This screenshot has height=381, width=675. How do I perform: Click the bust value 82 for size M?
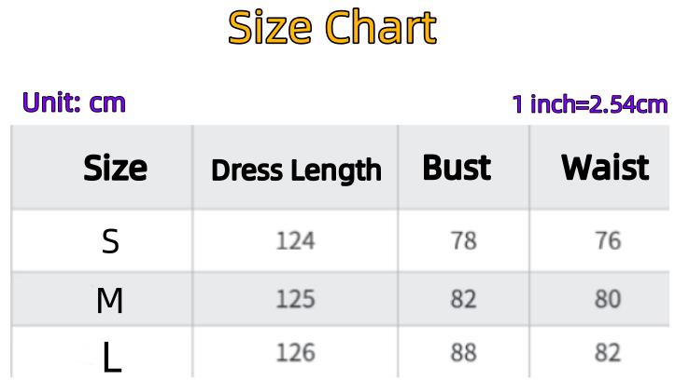tap(463, 300)
